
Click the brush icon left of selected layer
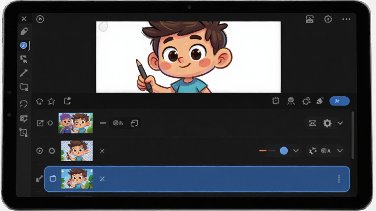(x=39, y=179)
